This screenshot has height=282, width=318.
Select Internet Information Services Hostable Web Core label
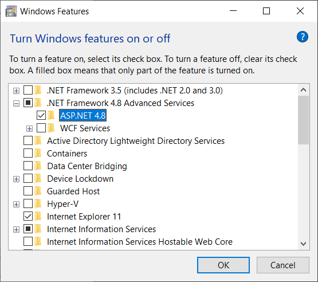click(140, 242)
